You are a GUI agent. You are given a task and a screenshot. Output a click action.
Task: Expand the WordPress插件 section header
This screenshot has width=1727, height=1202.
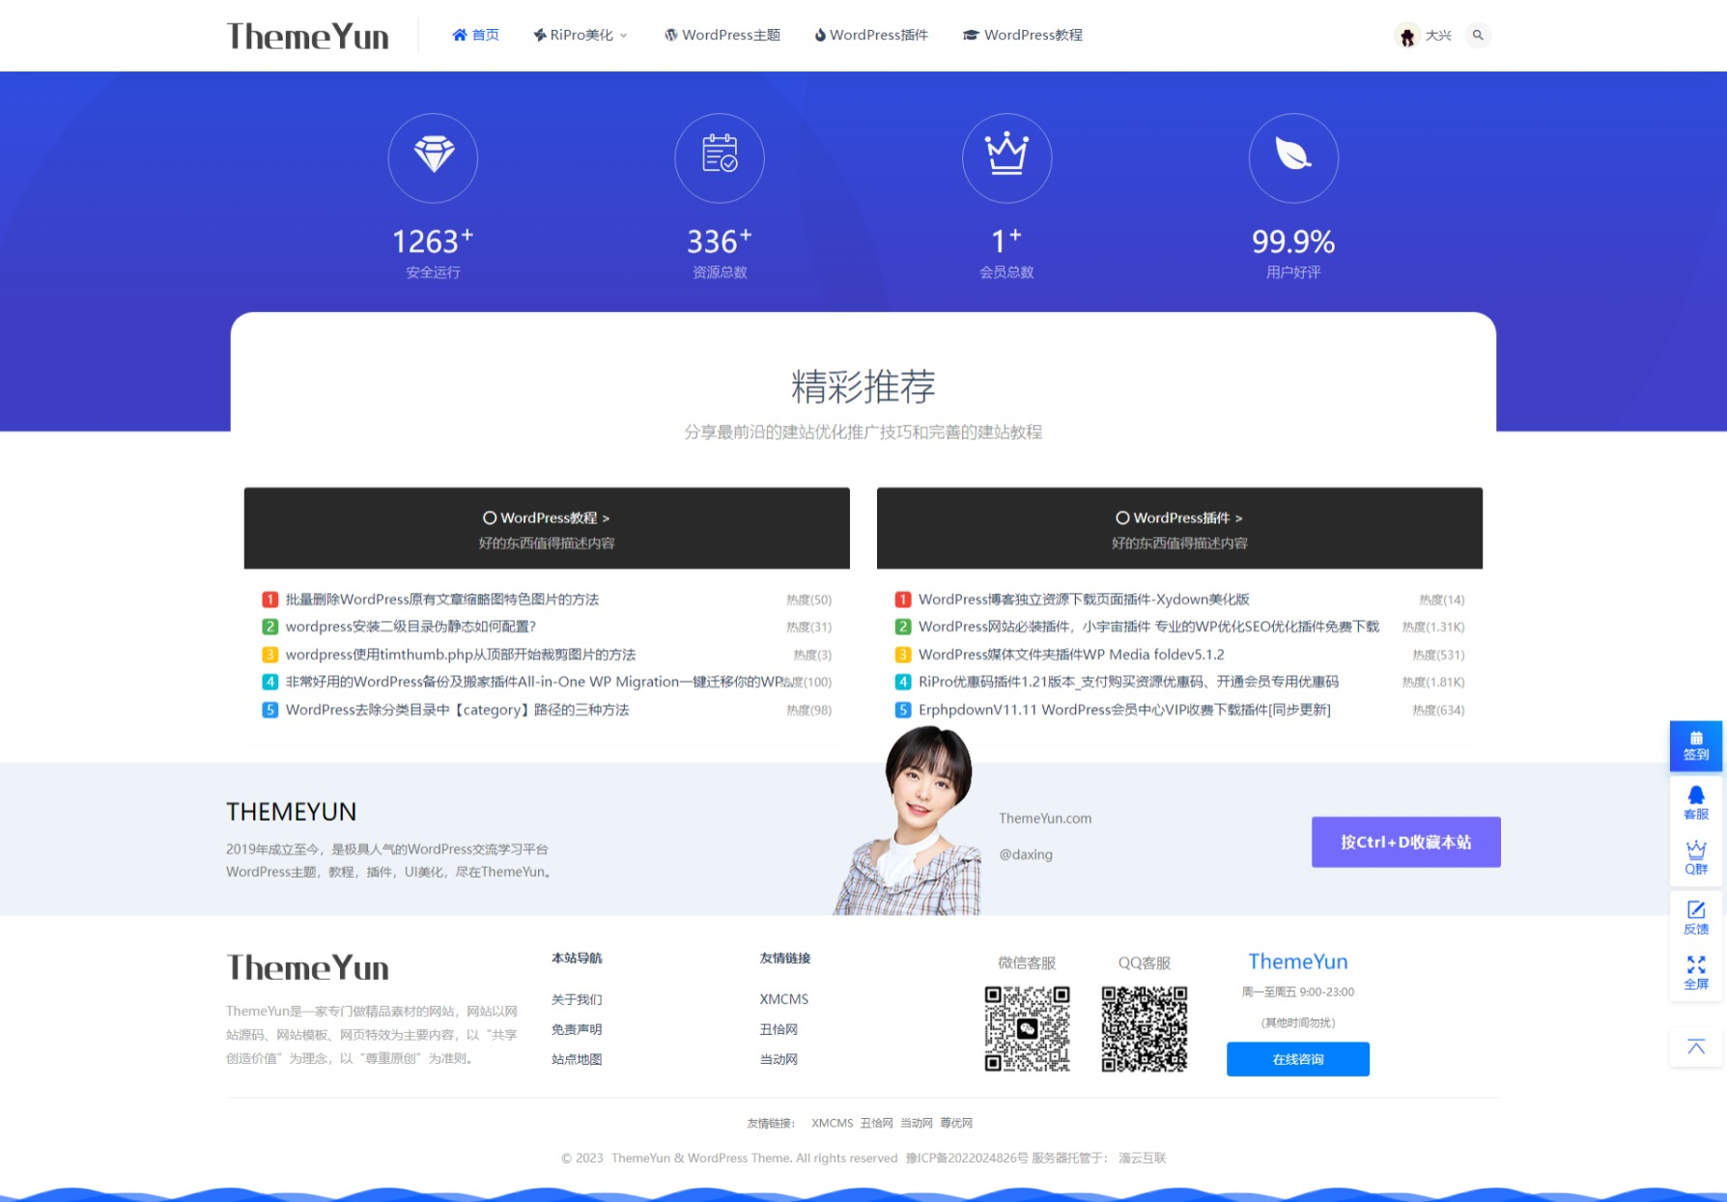click(x=1179, y=518)
